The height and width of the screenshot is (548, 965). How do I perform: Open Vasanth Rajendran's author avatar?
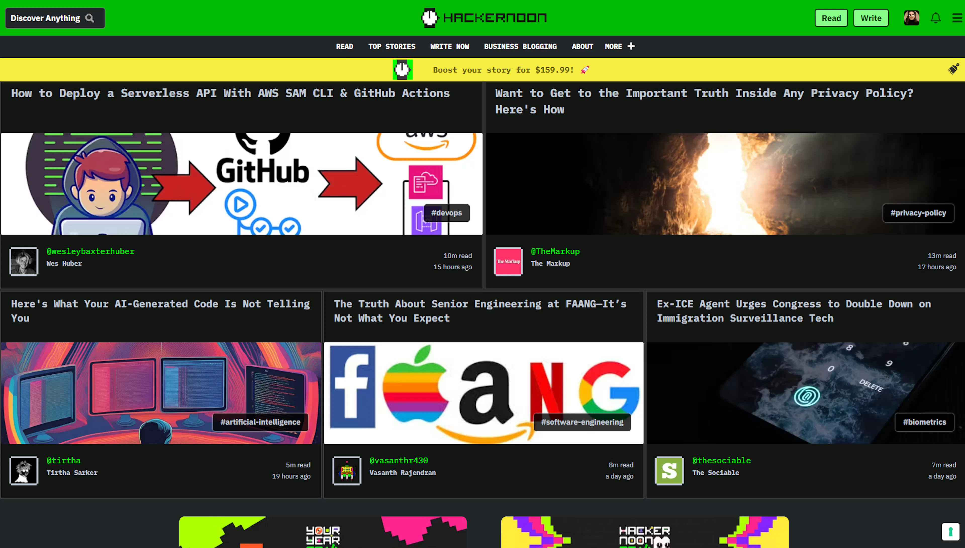(x=347, y=470)
